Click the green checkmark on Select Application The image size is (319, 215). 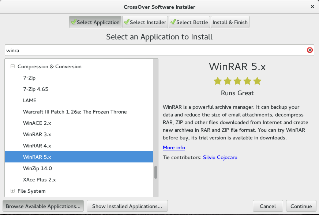point(74,22)
